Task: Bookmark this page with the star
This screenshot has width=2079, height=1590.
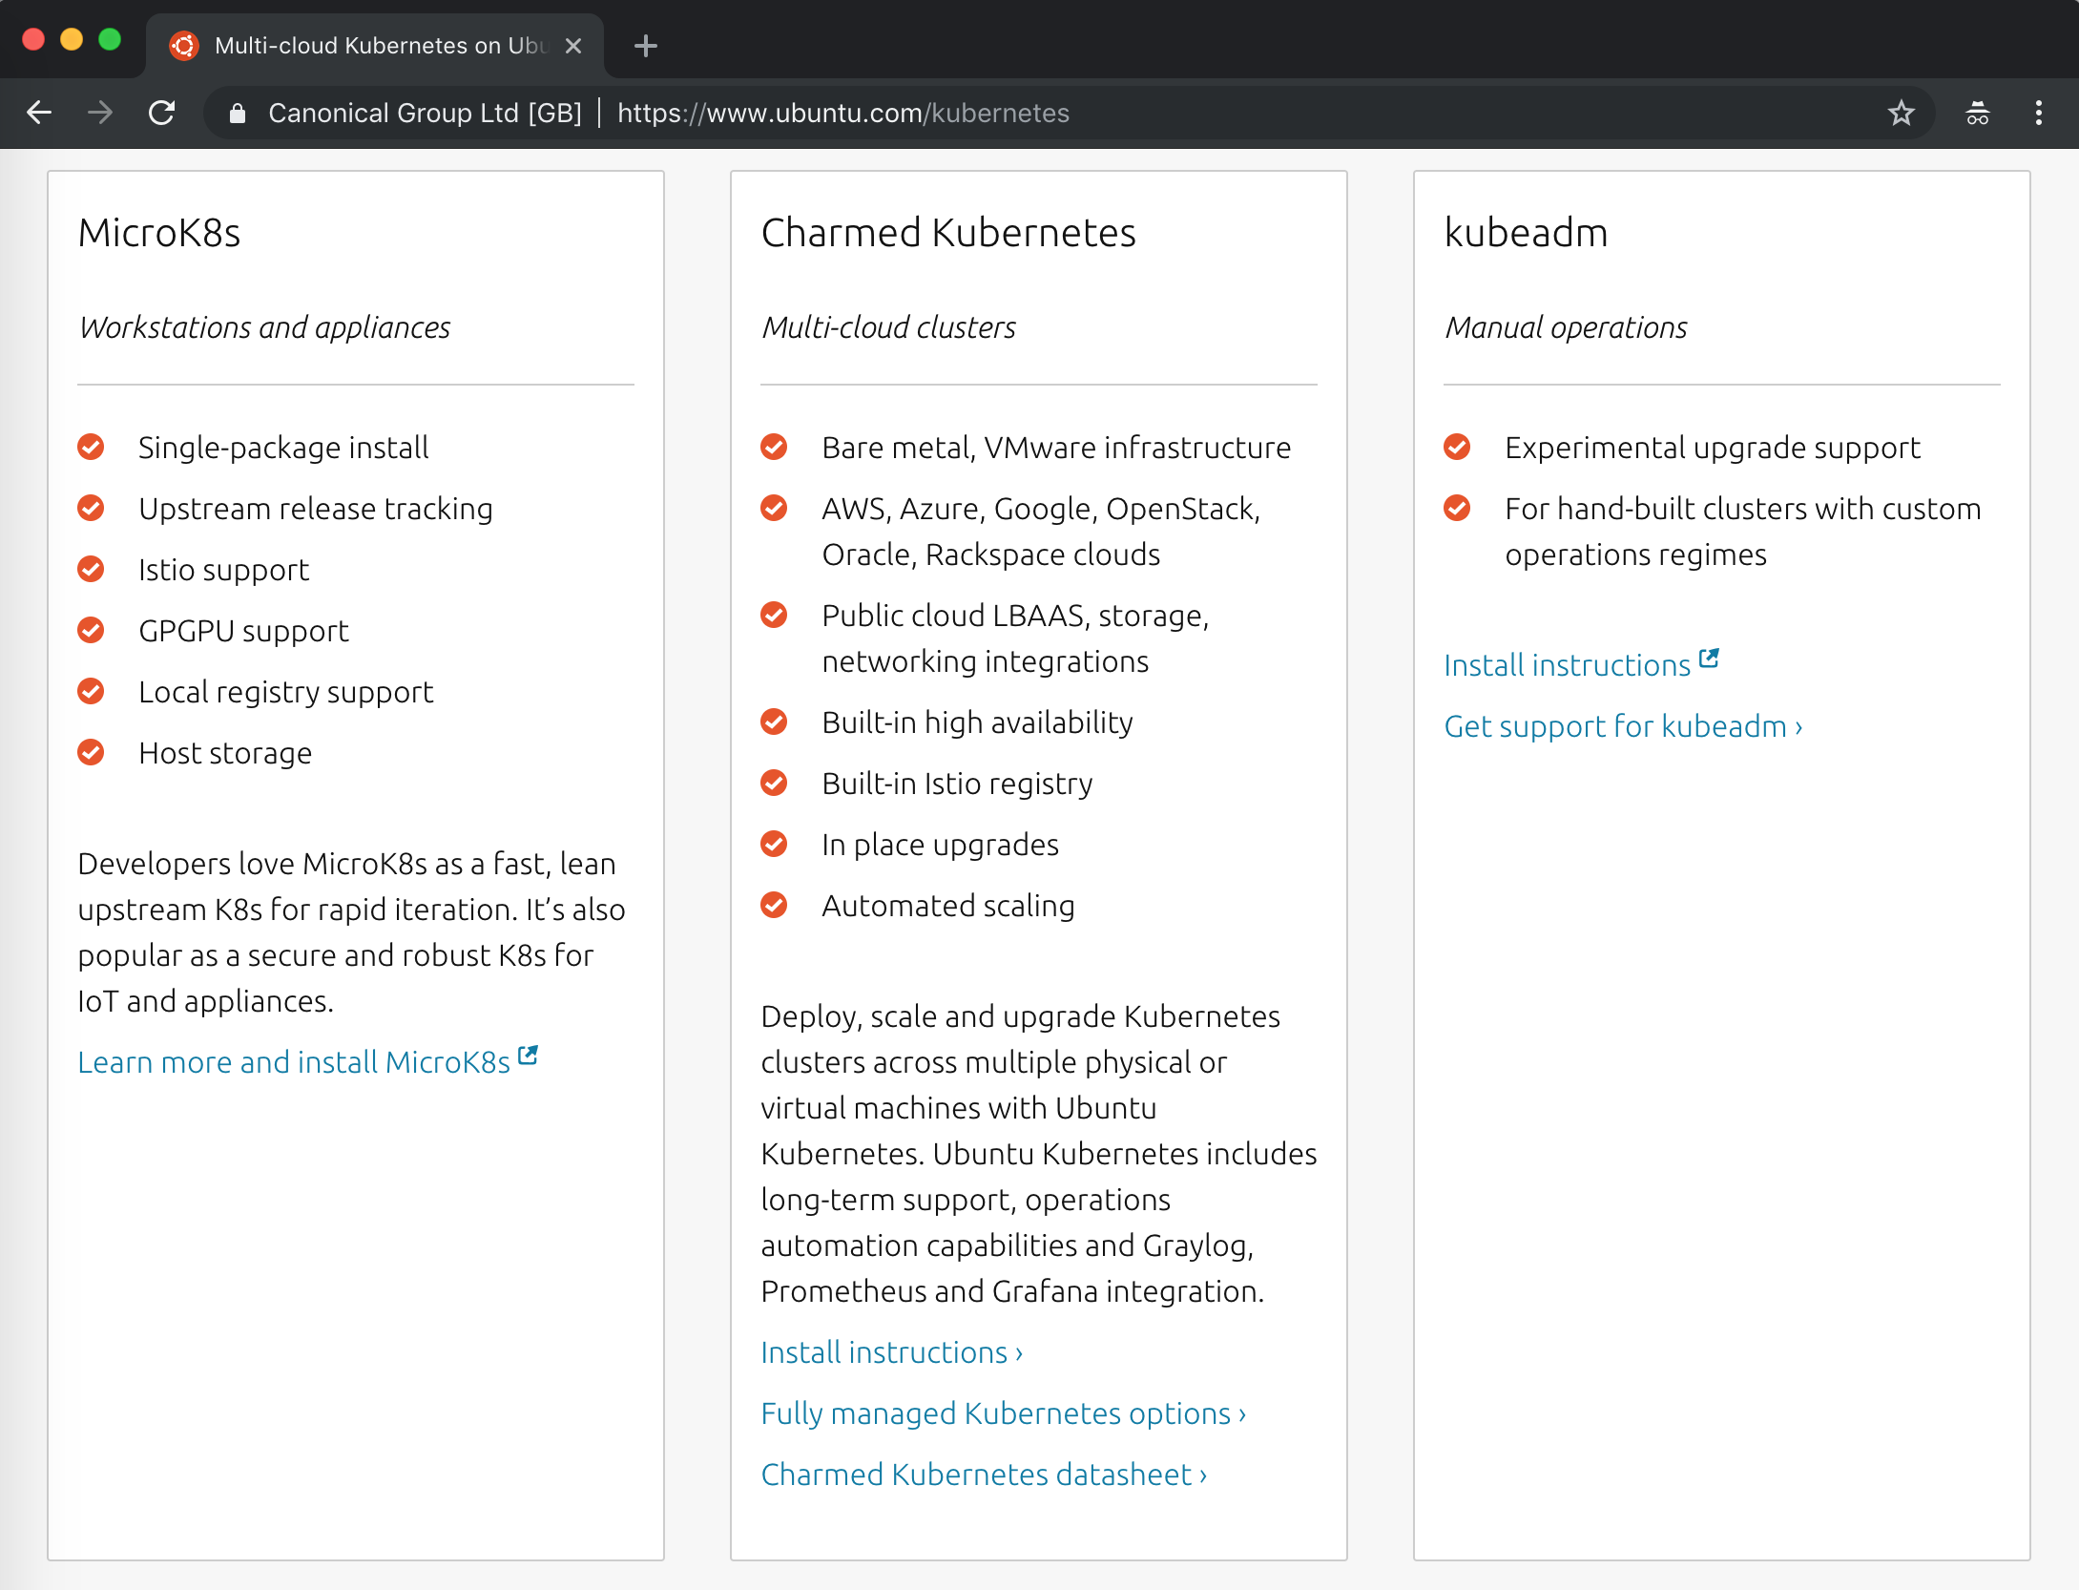Action: (x=1901, y=113)
